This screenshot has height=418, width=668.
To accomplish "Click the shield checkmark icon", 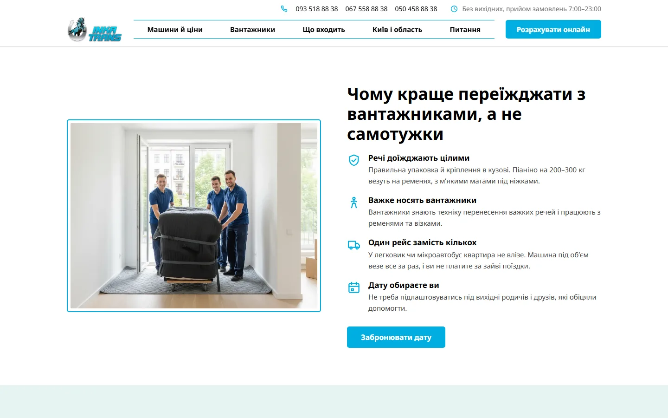I will (354, 160).
